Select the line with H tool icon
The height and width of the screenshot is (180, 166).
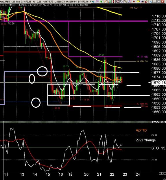point(142,1)
